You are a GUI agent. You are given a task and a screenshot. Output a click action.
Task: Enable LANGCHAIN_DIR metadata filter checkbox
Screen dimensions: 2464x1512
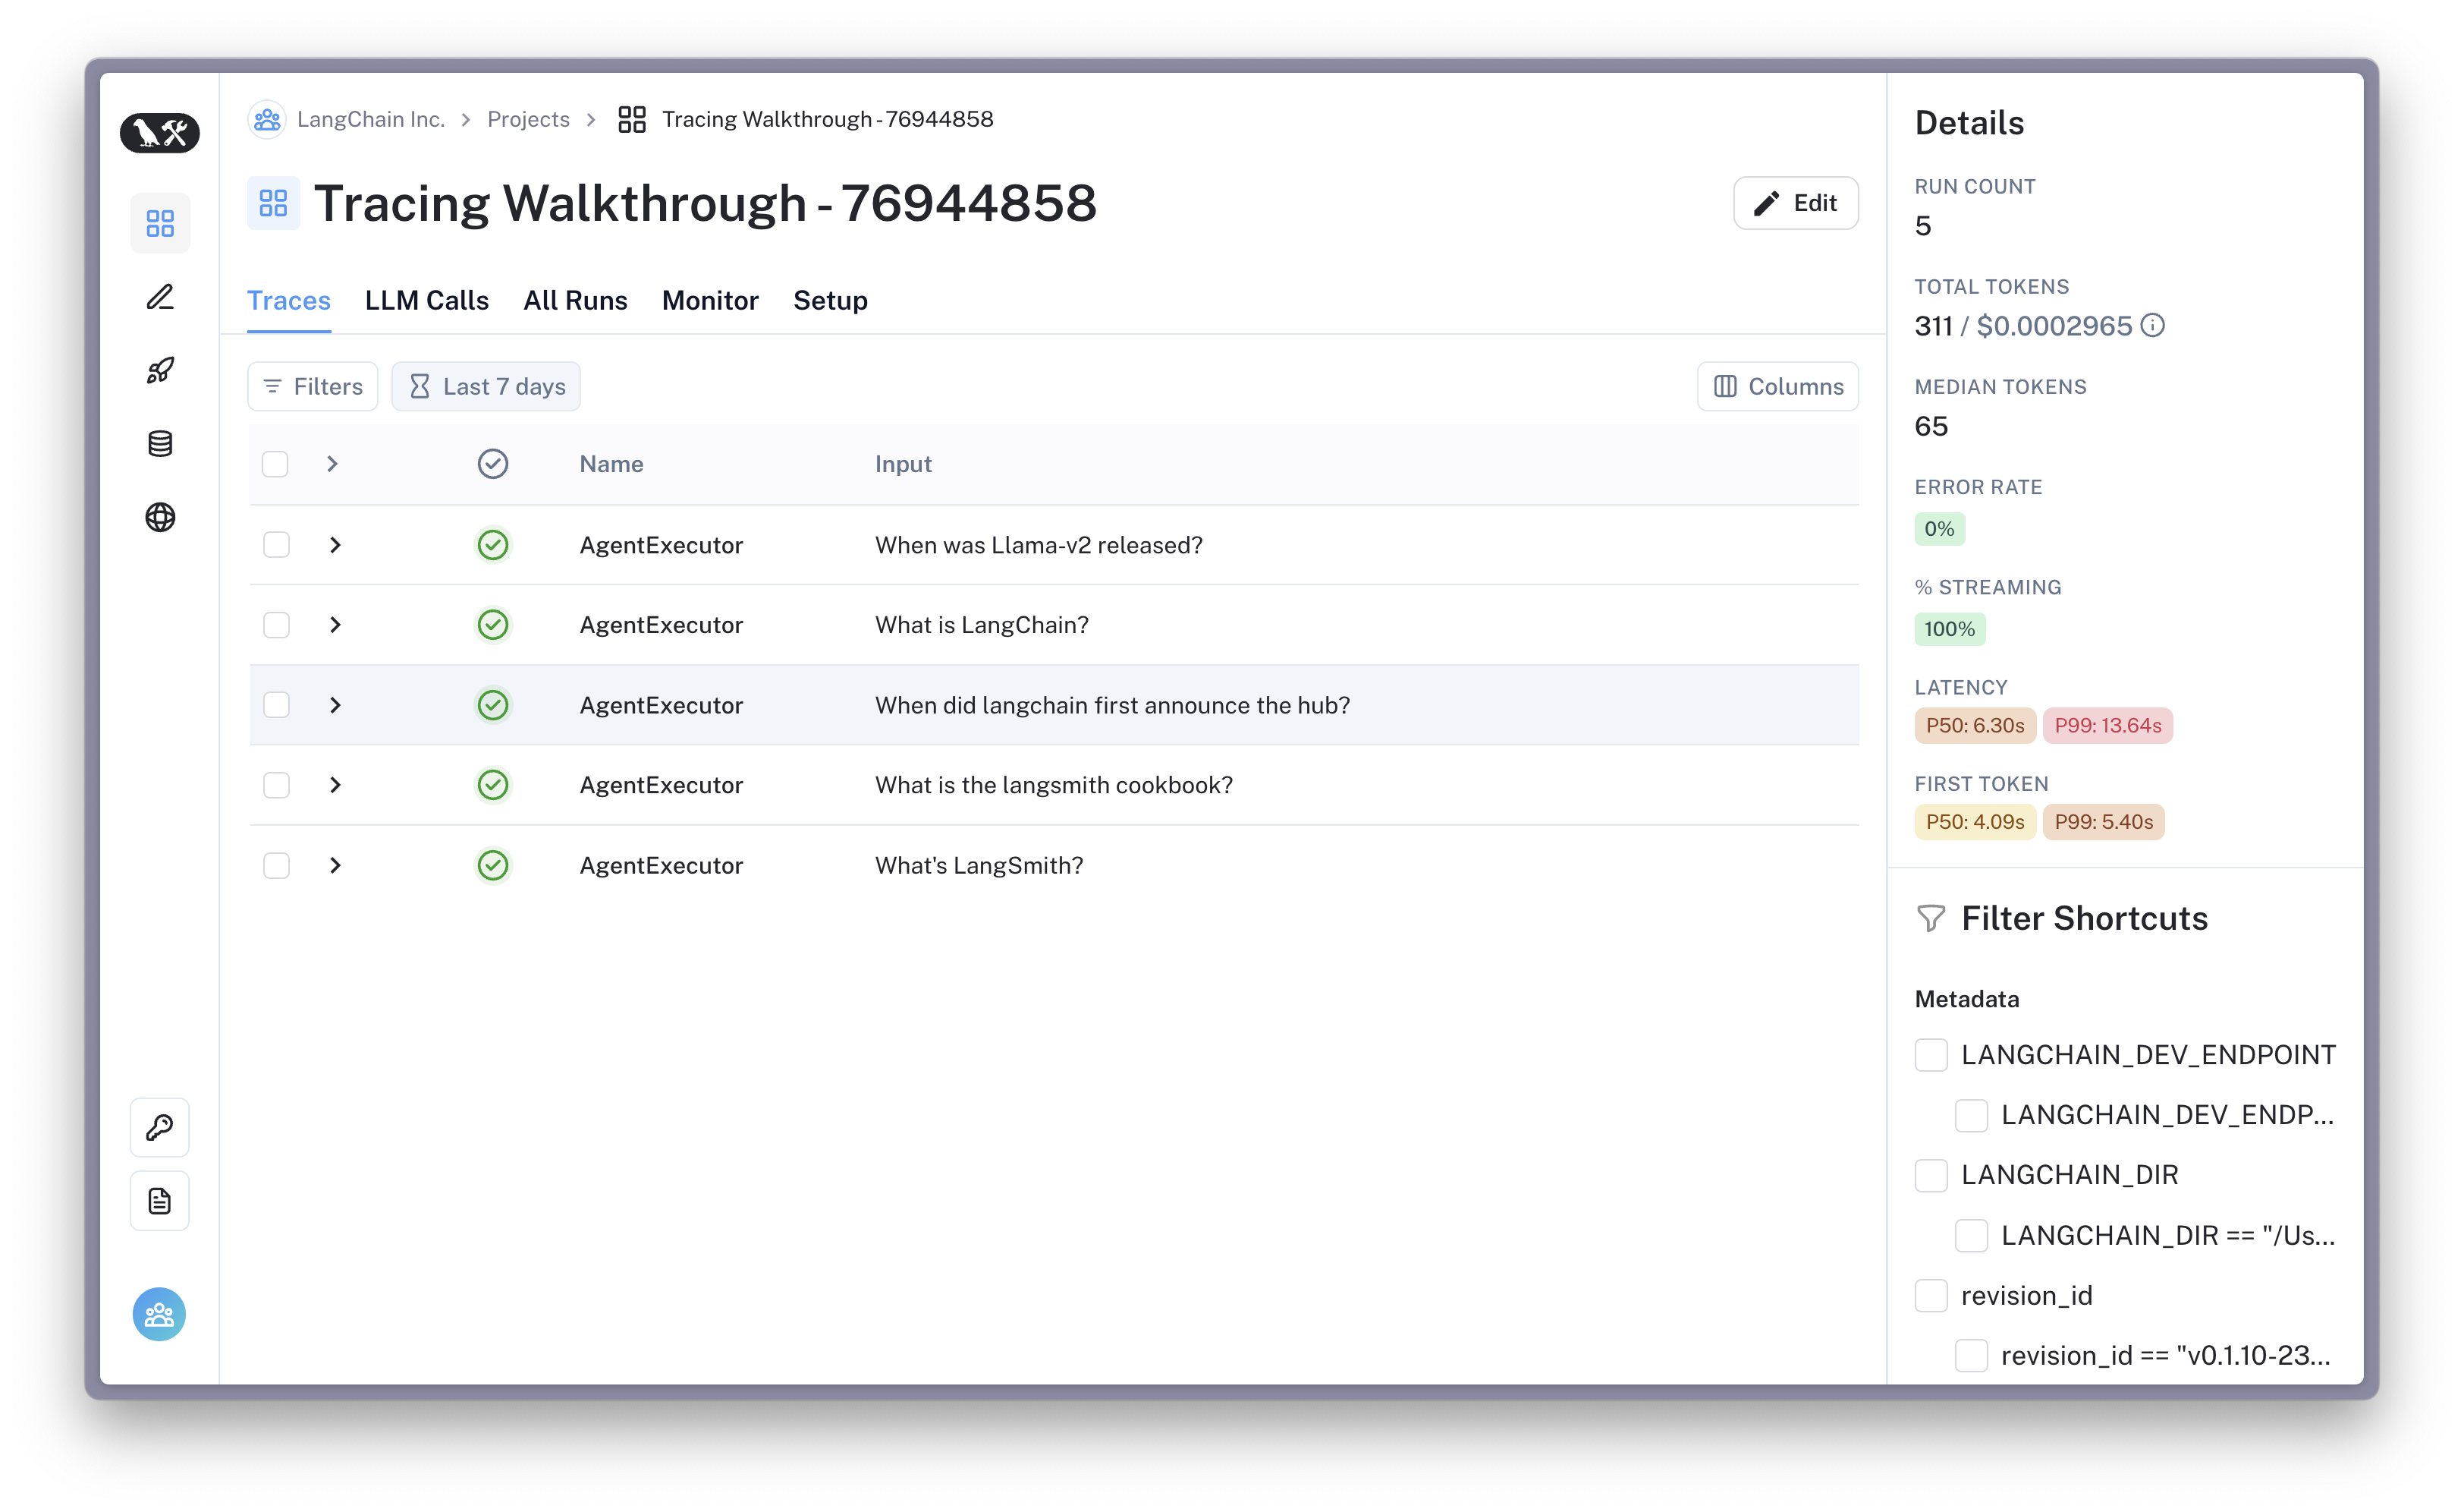pos(1931,1176)
